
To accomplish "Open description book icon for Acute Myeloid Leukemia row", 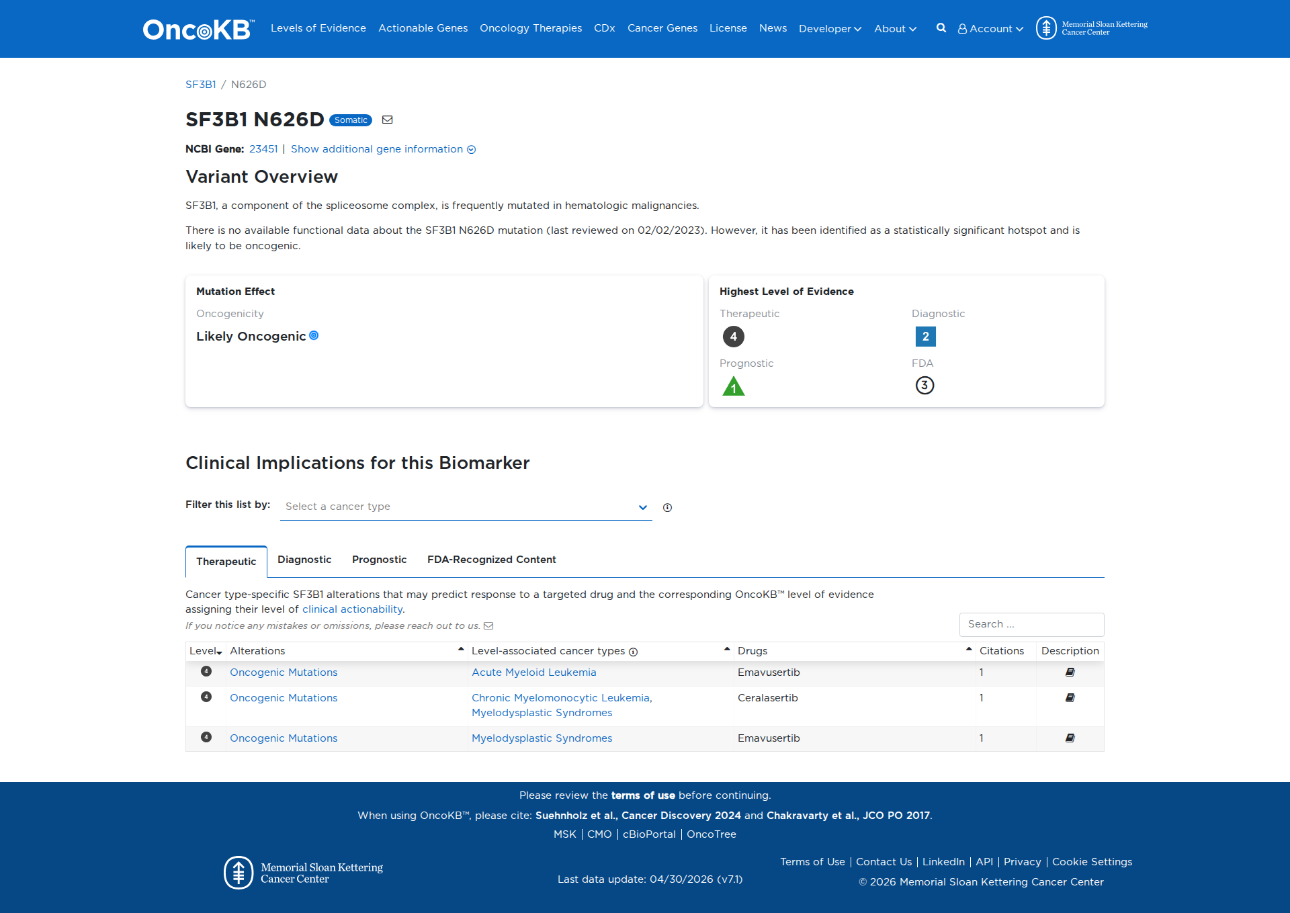I will [x=1070, y=672].
